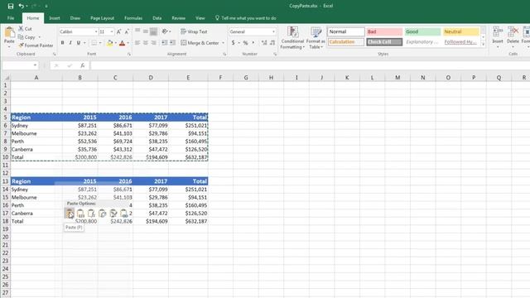Click the red Font Color A button
Image resolution: width=530 pixels, height=298 pixels.
pyautogui.click(x=122, y=43)
